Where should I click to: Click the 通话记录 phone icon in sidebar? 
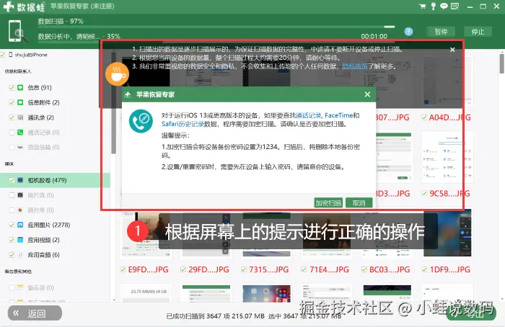tap(20, 132)
